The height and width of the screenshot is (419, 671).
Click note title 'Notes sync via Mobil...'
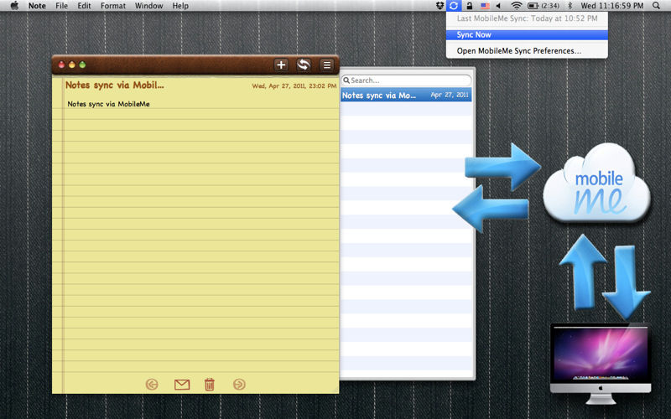[x=115, y=85]
